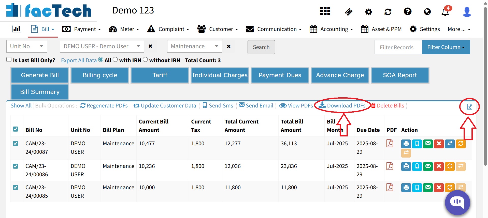Export table using the Excel icon

(x=469, y=107)
